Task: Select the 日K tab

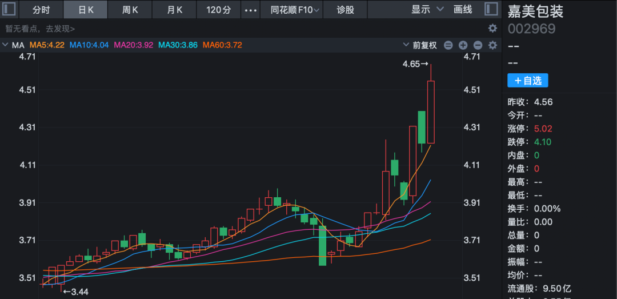Action: tap(86, 10)
